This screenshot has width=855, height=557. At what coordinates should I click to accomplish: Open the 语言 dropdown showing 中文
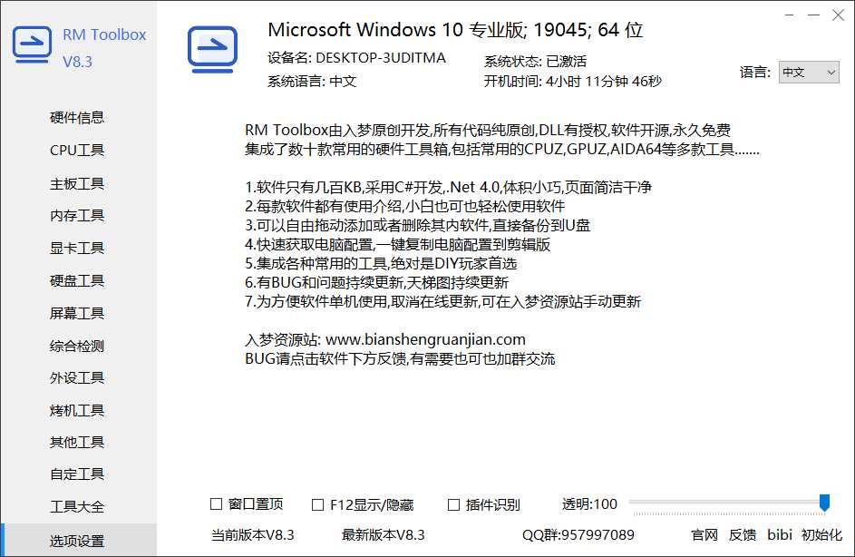pyautogui.click(x=809, y=72)
